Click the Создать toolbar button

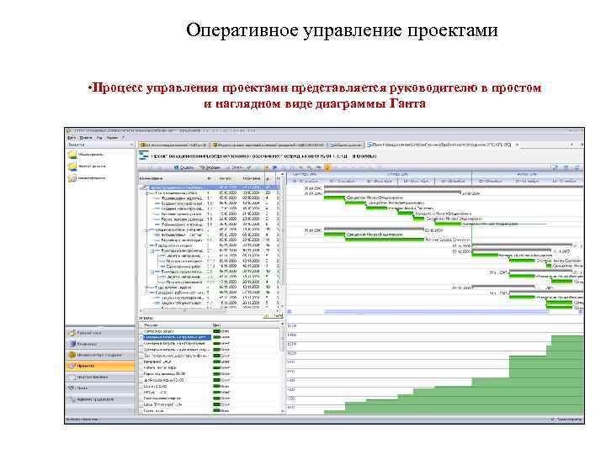184,167
